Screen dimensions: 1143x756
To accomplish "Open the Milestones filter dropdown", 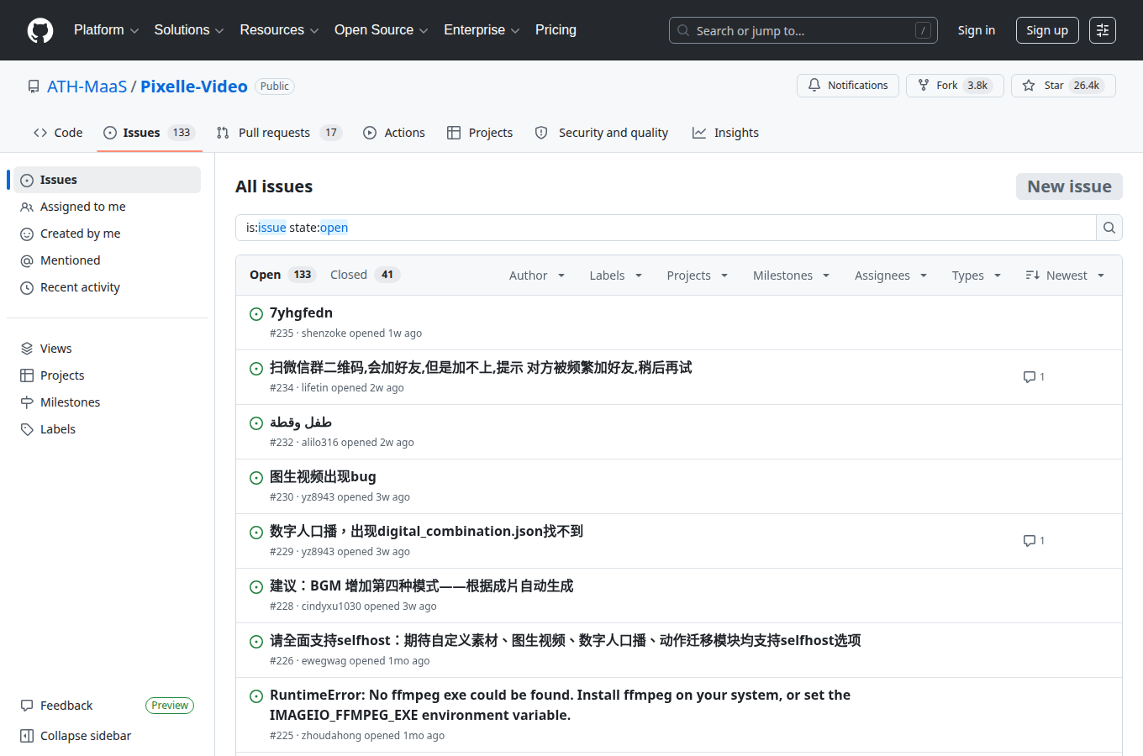I will click(792, 276).
